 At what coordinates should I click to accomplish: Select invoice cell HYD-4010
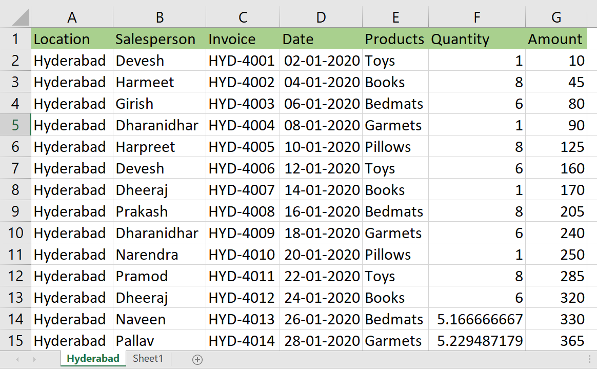pyautogui.click(x=242, y=255)
